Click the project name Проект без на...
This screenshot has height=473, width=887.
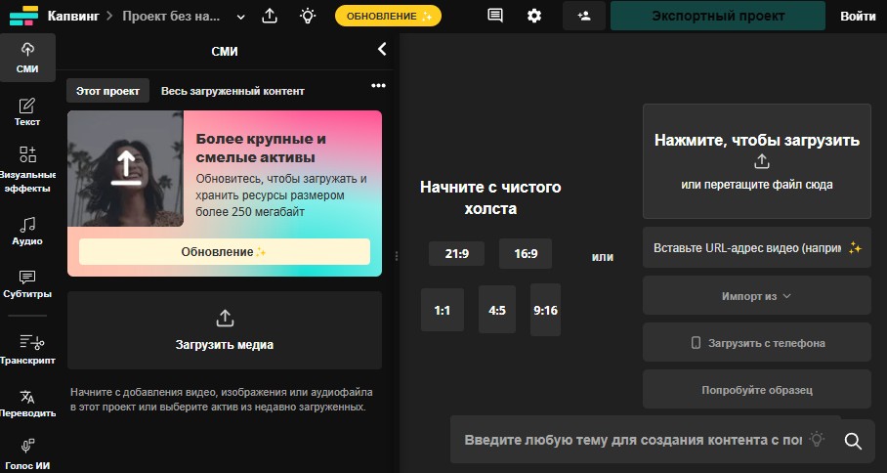coord(171,16)
